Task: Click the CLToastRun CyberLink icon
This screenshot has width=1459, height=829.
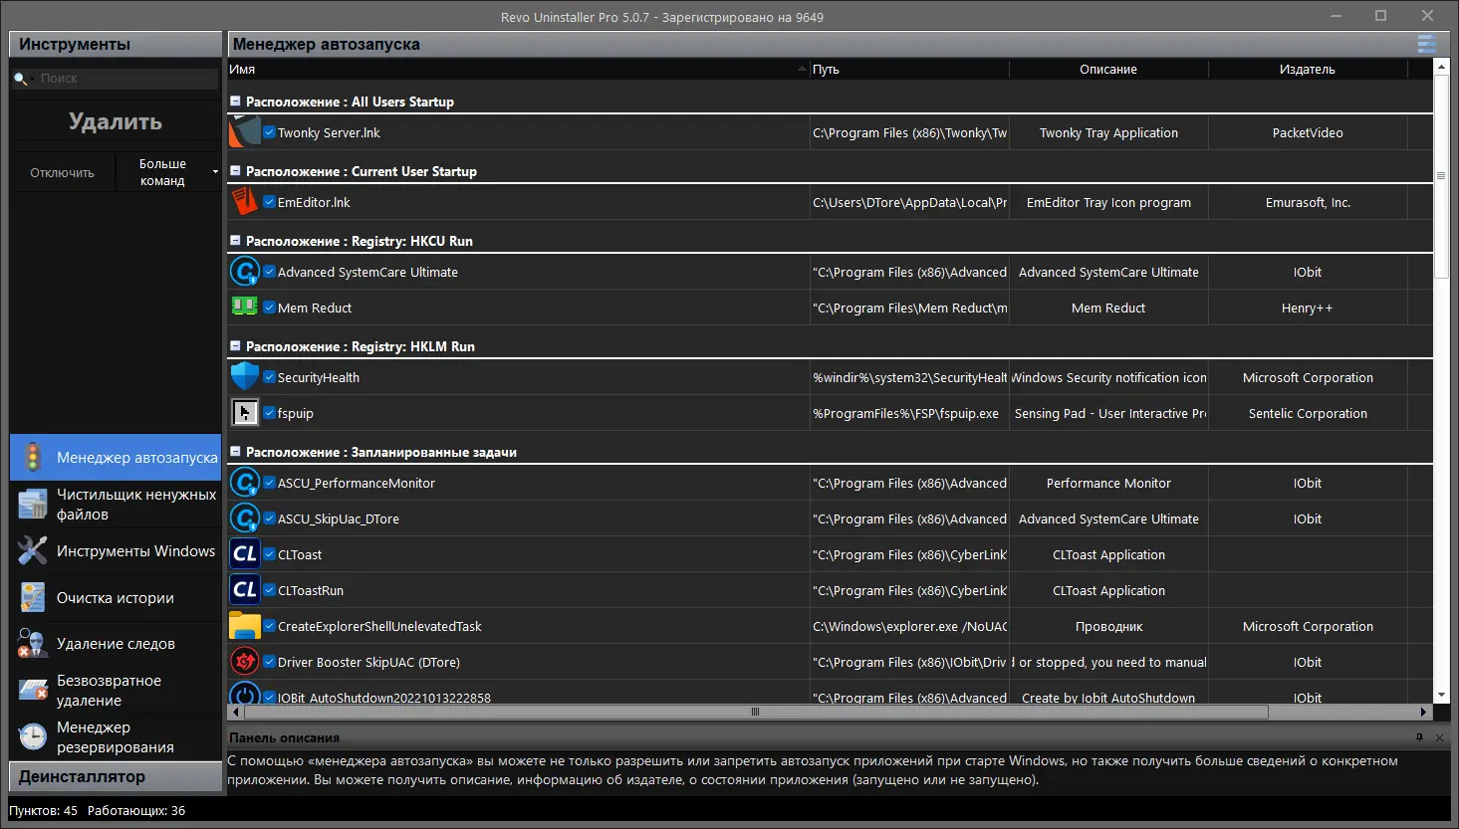Action: (x=245, y=590)
